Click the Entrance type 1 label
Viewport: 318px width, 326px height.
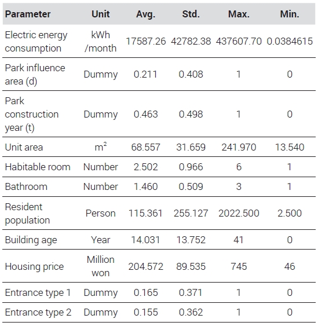click(38, 293)
